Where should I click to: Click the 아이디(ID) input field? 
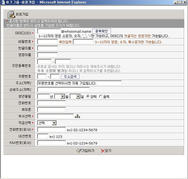point(49,31)
